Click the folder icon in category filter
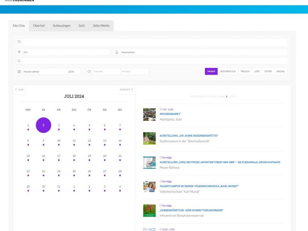This screenshot has width=308, height=231. [19, 42]
